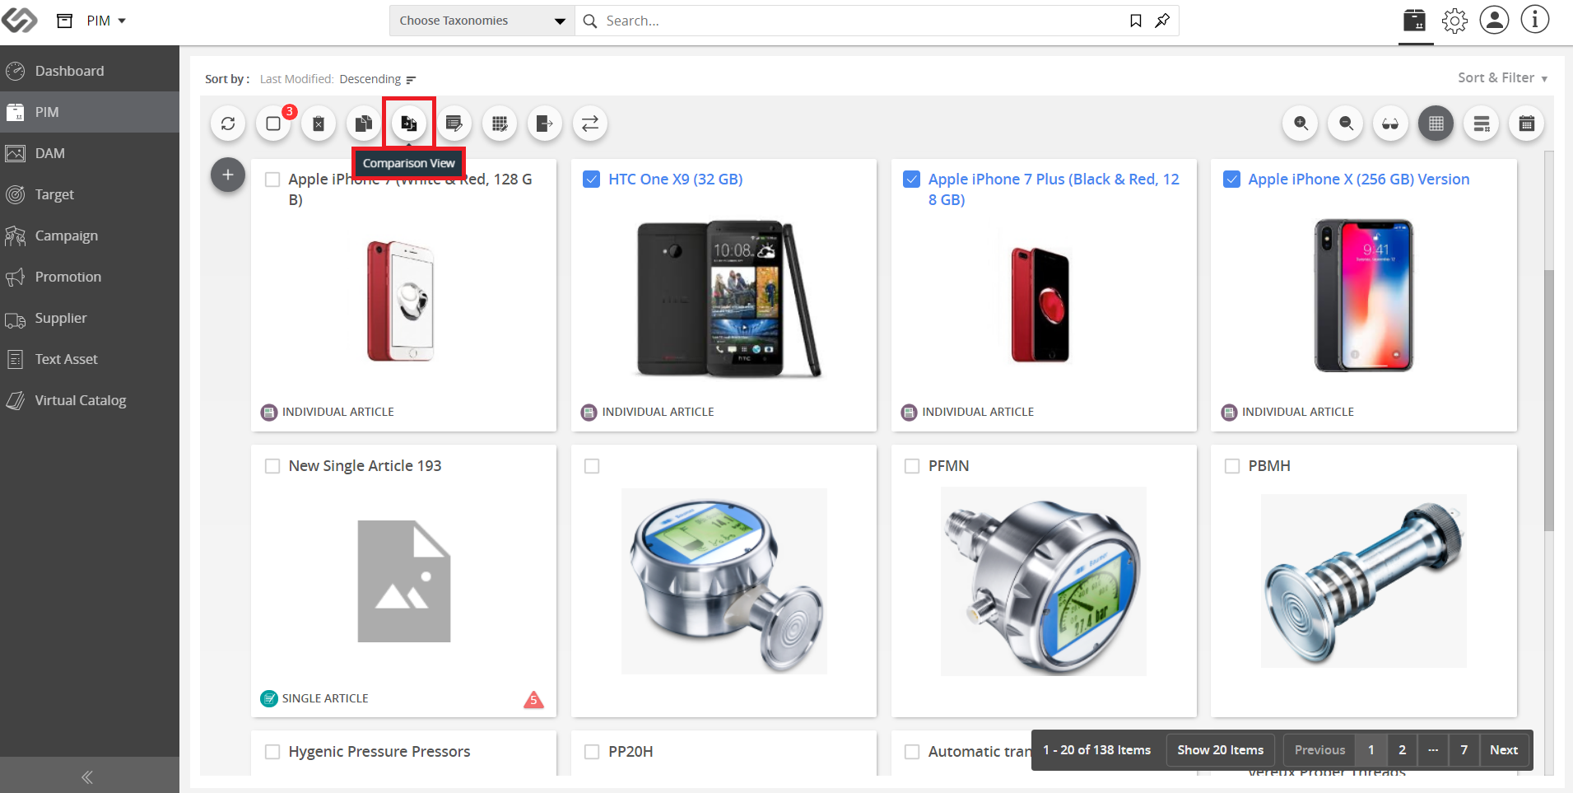Click the PBMH product image
This screenshot has height=793, width=1573.
click(1364, 581)
